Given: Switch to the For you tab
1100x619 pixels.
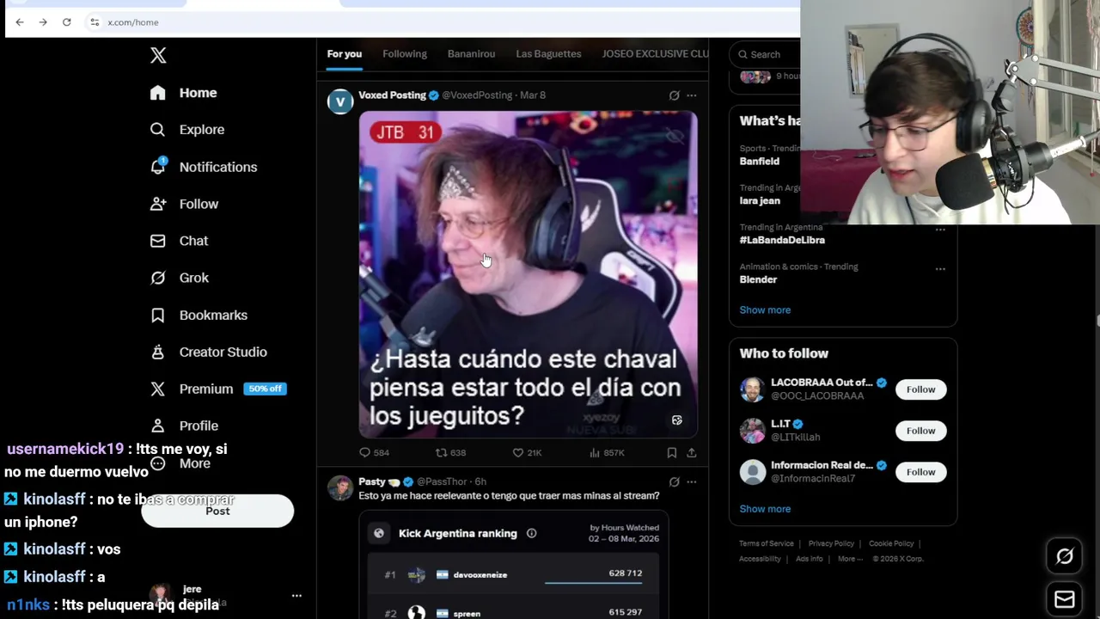Looking at the screenshot, I should click(344, 54).
